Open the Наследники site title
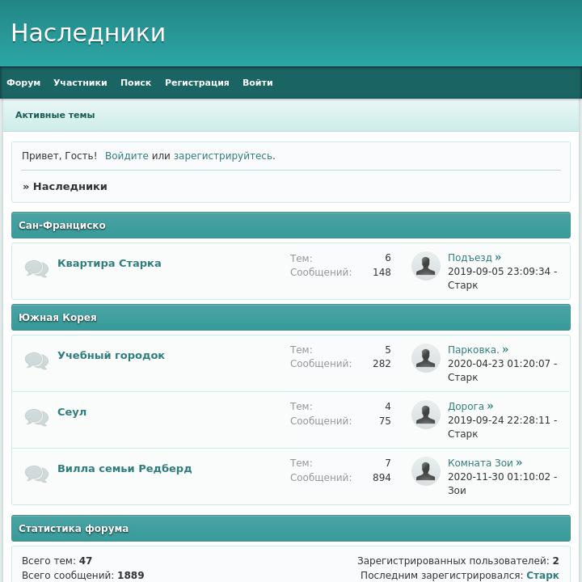582x582 pixels. (88, 32)
